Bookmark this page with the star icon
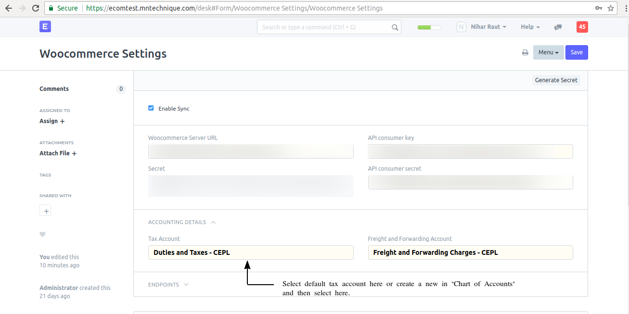629x314 pixels. pos(611,8)
